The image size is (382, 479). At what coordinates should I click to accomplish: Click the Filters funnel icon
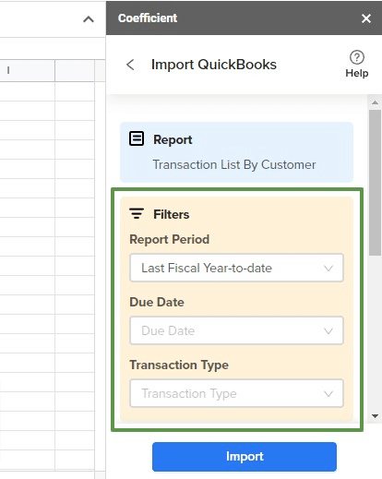(x=137, y=213)
